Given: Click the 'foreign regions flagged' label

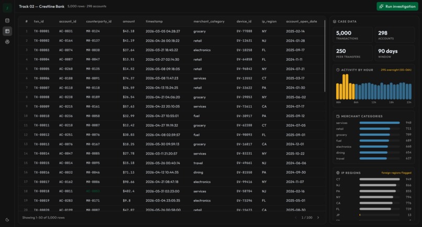Looking at the screenshot, I should pyautogui.click(x=396, y=173).
